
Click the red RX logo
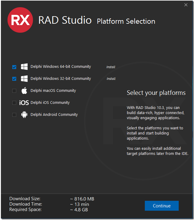tap(20, 20)
